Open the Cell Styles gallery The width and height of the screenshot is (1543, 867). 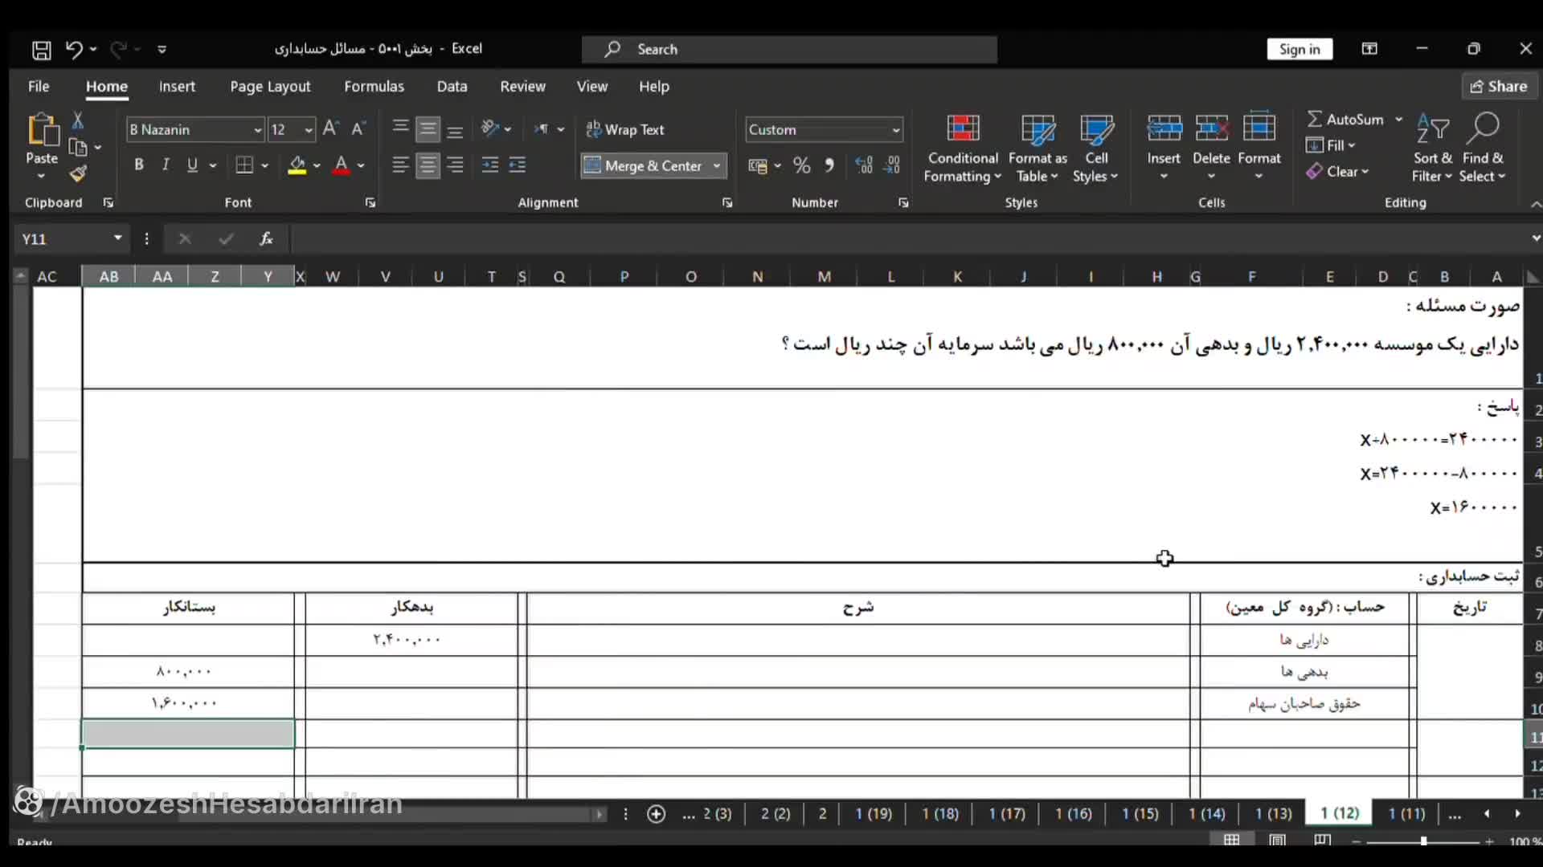click(1096, 147)
